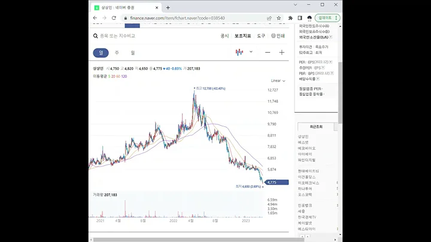Click the 최저 4,650 low marker

click(x=248, y=186)
